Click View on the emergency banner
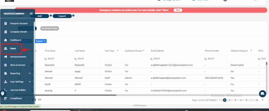 point(178,10)
